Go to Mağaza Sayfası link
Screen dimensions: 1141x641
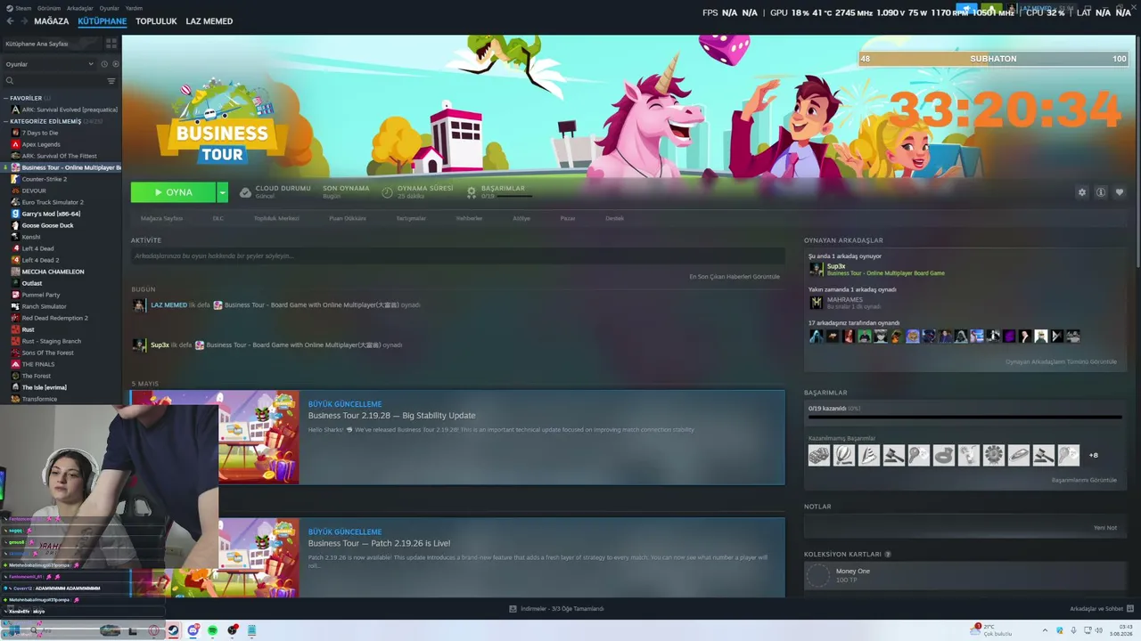point(161,218)
